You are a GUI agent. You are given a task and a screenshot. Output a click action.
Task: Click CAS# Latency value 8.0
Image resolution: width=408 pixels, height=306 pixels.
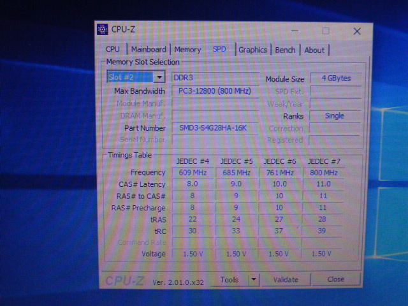point(193,184)
